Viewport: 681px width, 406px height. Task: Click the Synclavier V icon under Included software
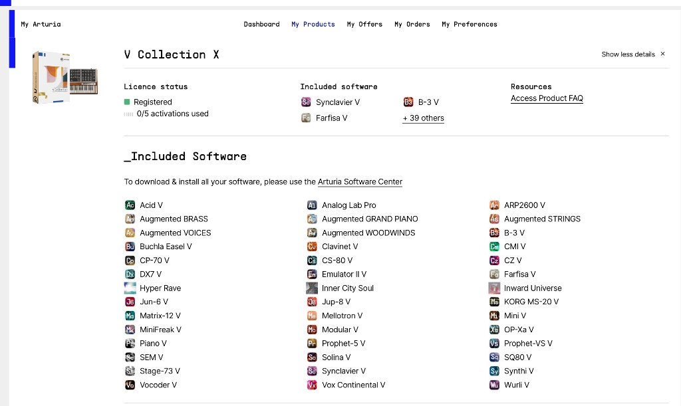[x=306, y=102]
